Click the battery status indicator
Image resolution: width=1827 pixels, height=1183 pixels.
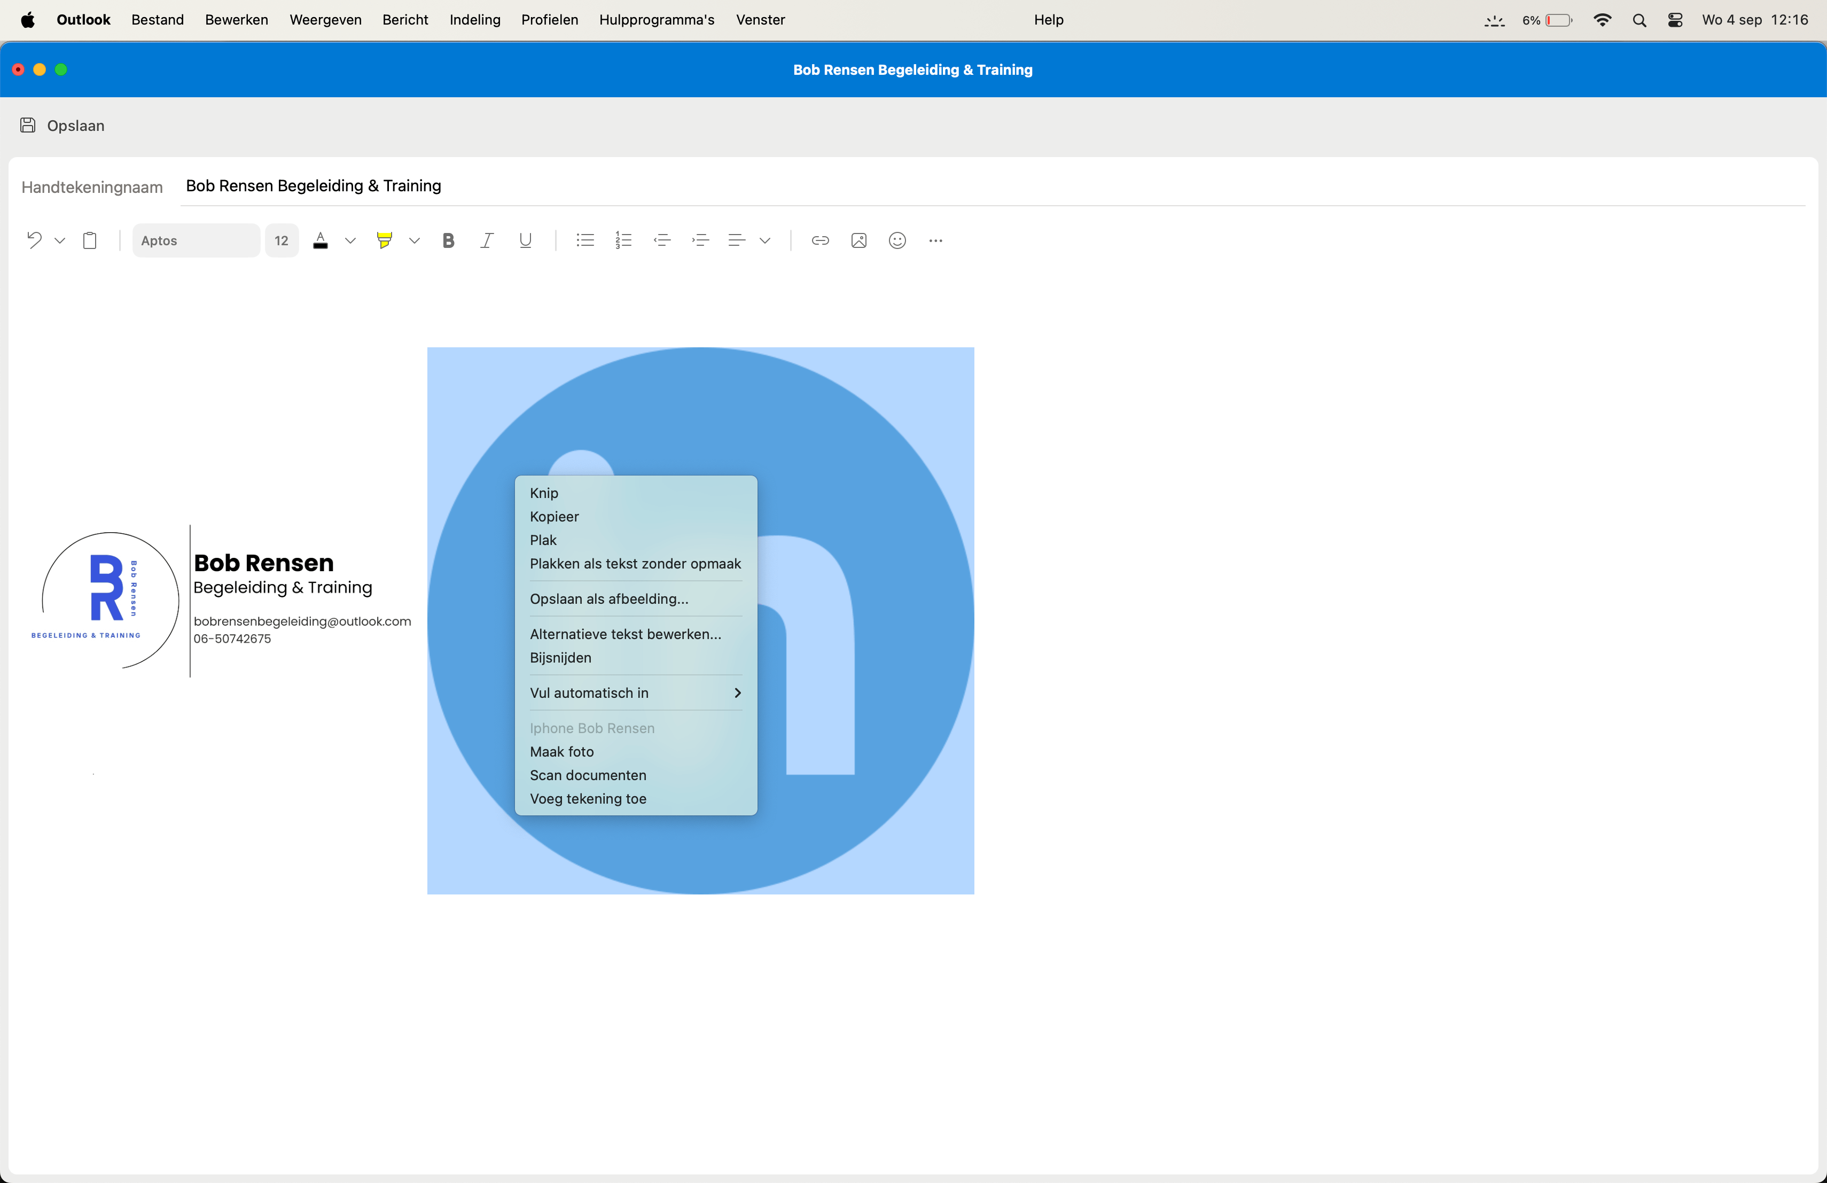1548,20
